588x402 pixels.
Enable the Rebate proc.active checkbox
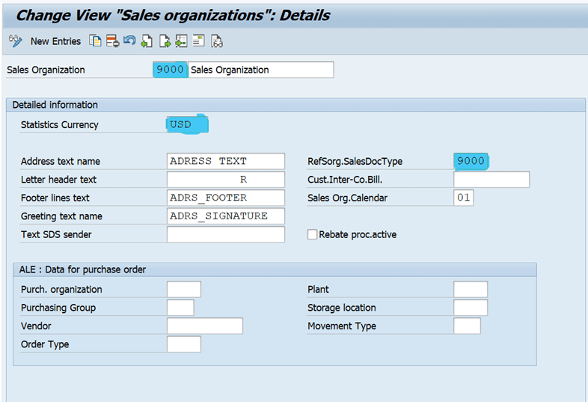coord(312,234)
